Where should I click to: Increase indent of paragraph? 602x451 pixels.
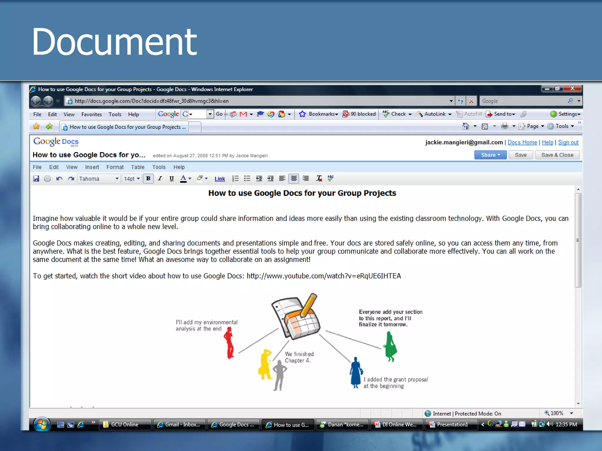271,179
